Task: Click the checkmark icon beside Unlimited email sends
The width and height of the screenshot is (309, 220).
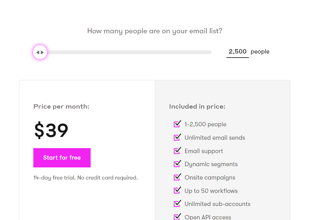Action: tap(177, 137)
